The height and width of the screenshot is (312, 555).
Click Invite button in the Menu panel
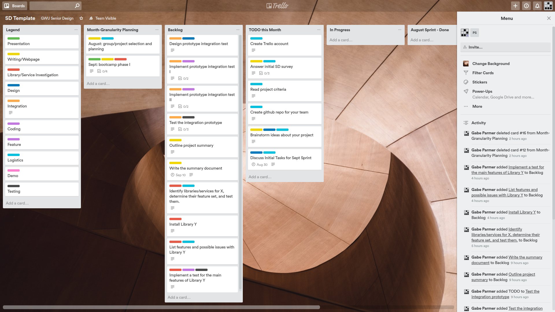point(506,47)
